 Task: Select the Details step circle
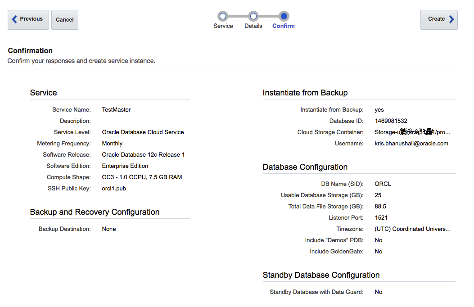tap(253, 17)
